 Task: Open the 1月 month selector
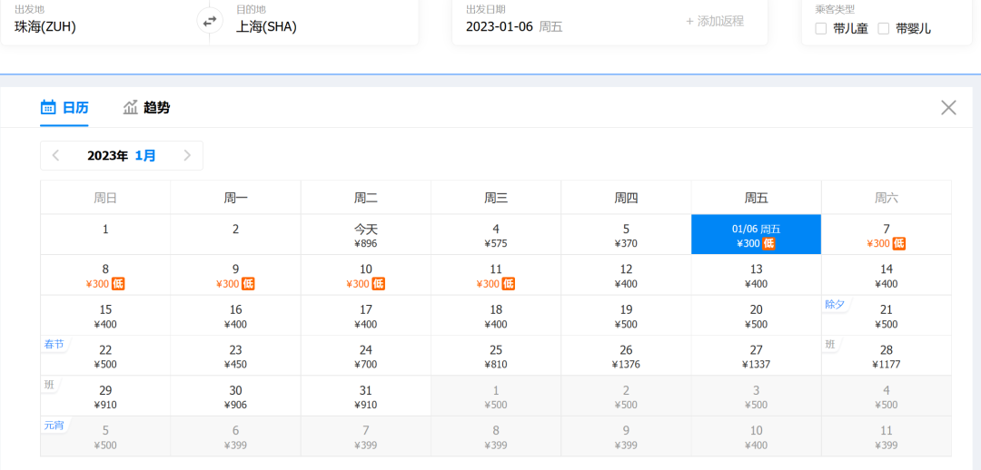coord(145,156)
